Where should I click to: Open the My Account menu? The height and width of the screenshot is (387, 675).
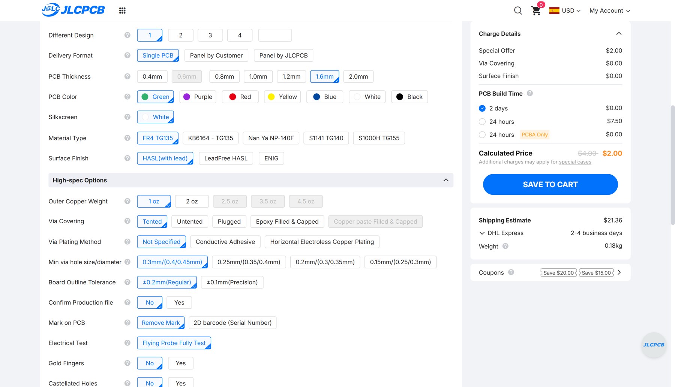pos(610,10)
